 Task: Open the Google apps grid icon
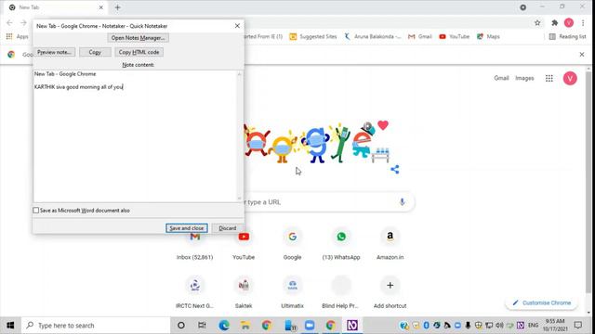[x=549, y=78]
